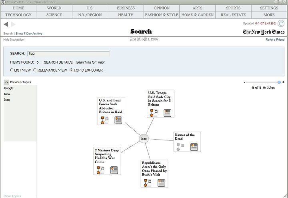The width and height of the screenshot is (288, 198).
Task: Open HOME & GARDEN section
Action: pos(198,15)
